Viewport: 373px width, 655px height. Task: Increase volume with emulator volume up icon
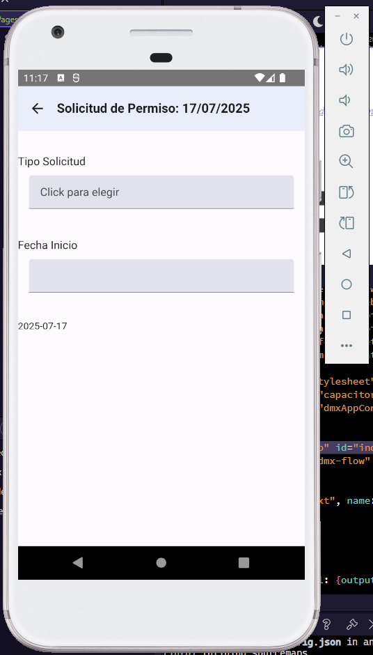[x=347, y=70]
